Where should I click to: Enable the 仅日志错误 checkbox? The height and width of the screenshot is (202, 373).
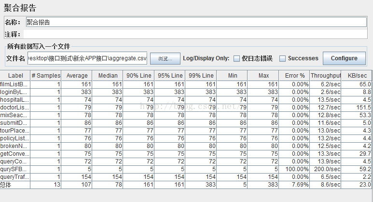(x=236, y=58)
